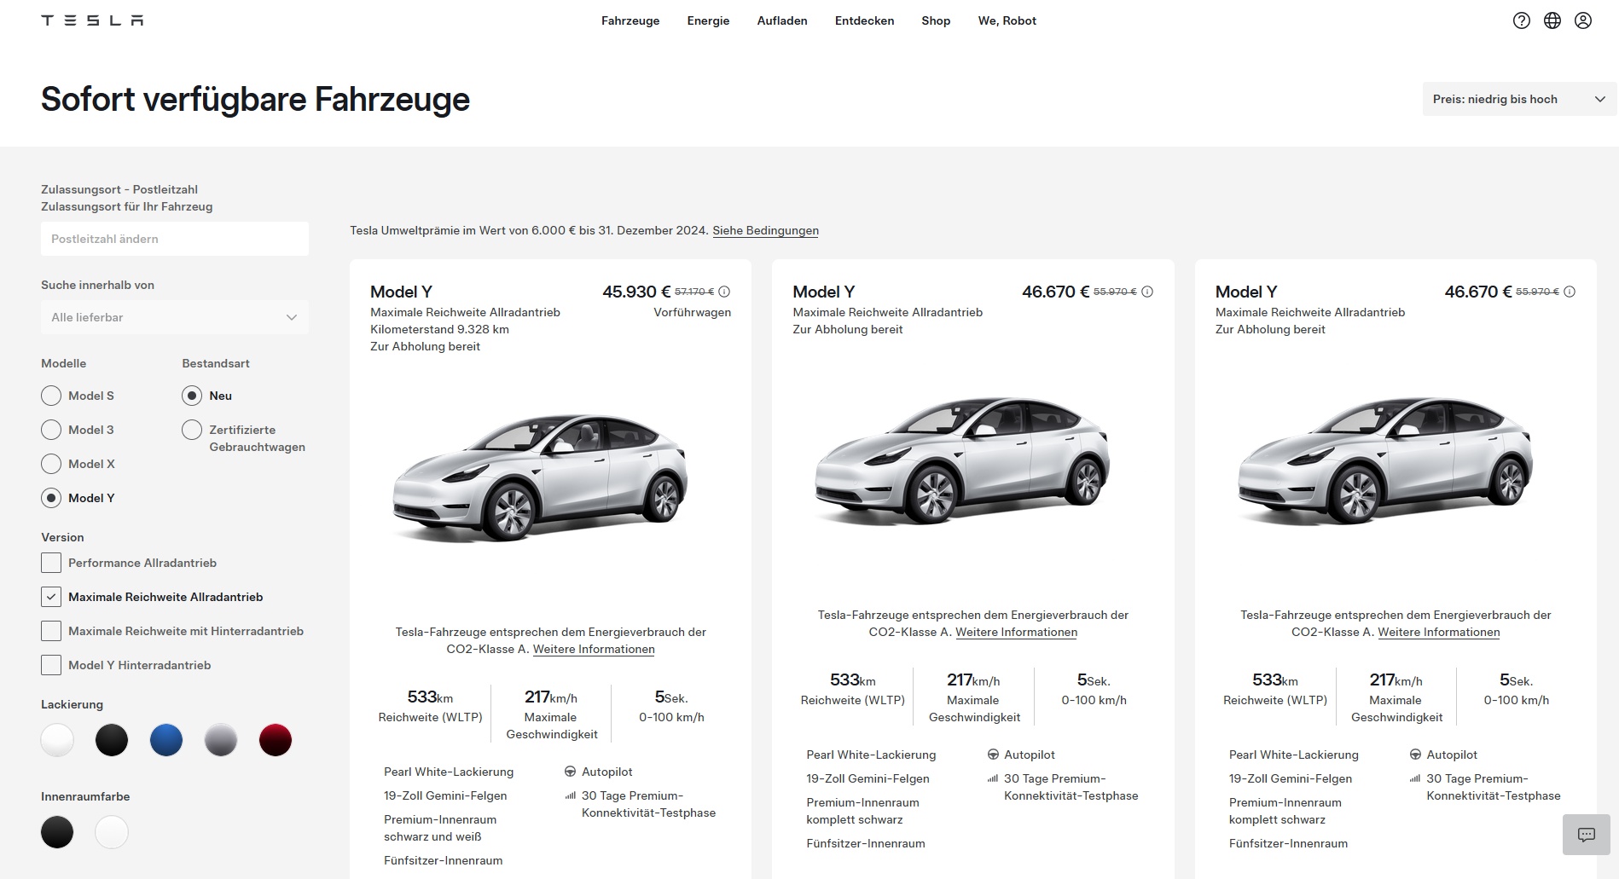Follow Siehe Bedingungen link

click(765, 230)
